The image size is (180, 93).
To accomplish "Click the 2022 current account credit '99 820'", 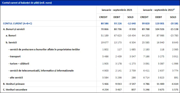I will (x=146, y=23).
